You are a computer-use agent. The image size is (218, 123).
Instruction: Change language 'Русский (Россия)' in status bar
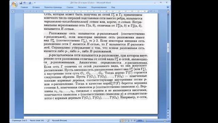[60, 121]
